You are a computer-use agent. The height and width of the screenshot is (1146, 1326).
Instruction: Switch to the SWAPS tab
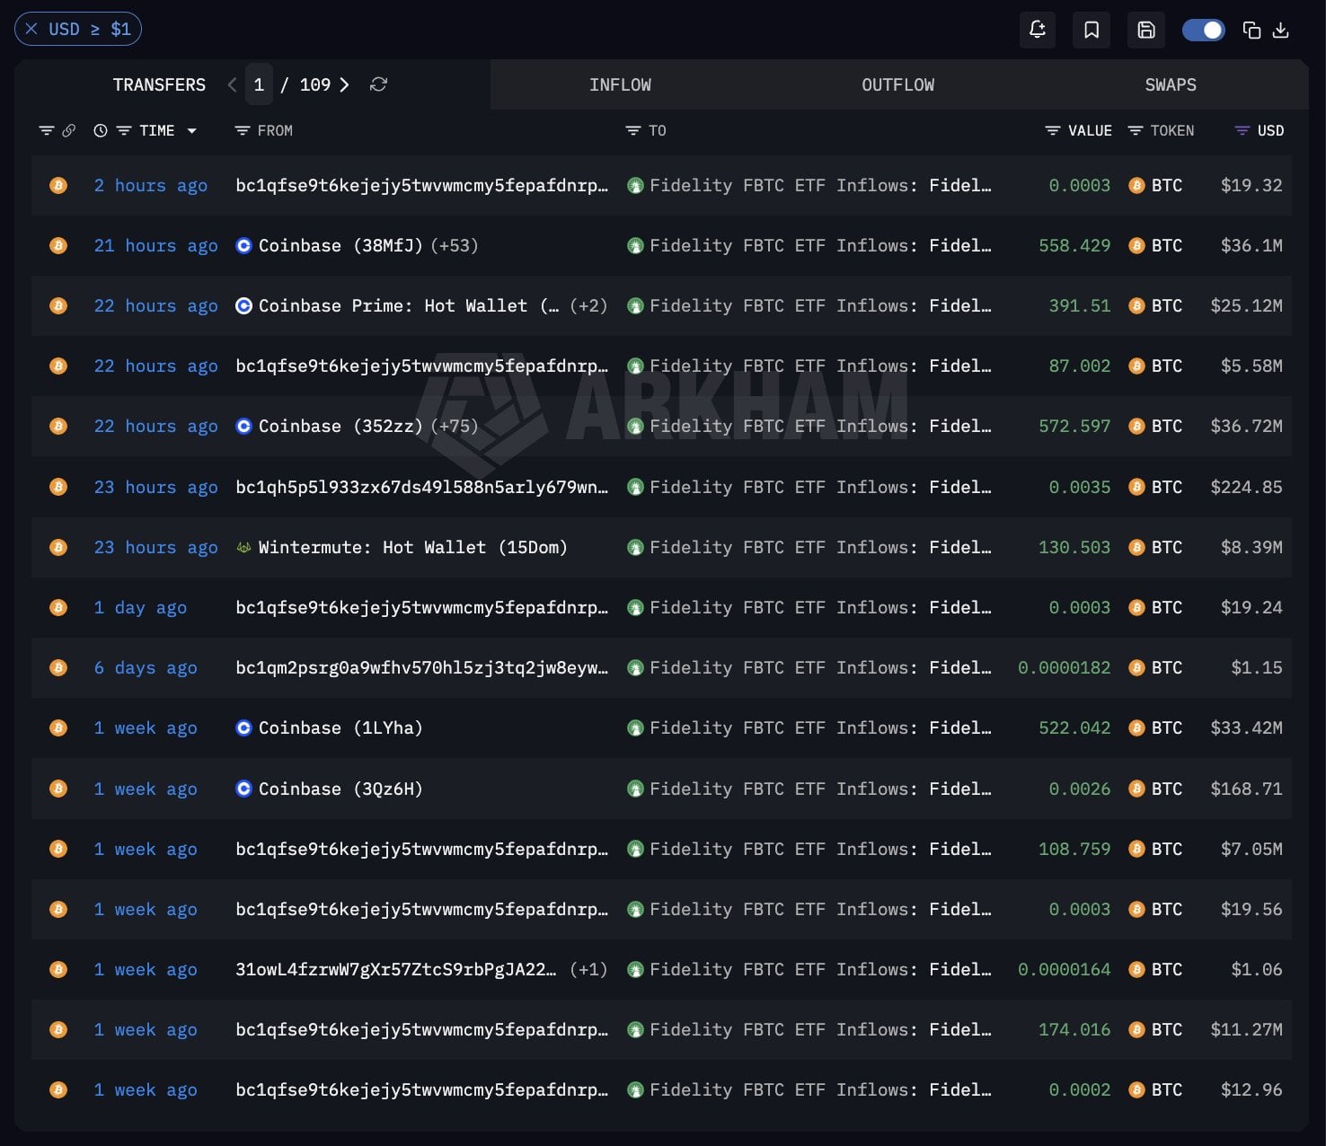1170,84
